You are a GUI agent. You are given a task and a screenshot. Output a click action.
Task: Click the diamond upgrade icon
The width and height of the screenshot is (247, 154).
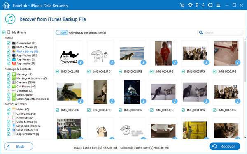[190, 5]
